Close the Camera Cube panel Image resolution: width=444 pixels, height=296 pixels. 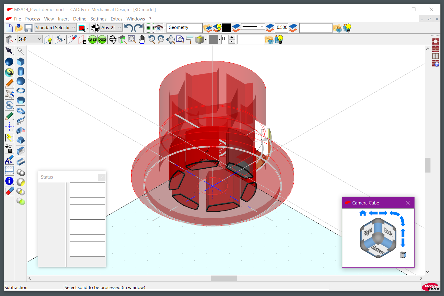[408, 203]
